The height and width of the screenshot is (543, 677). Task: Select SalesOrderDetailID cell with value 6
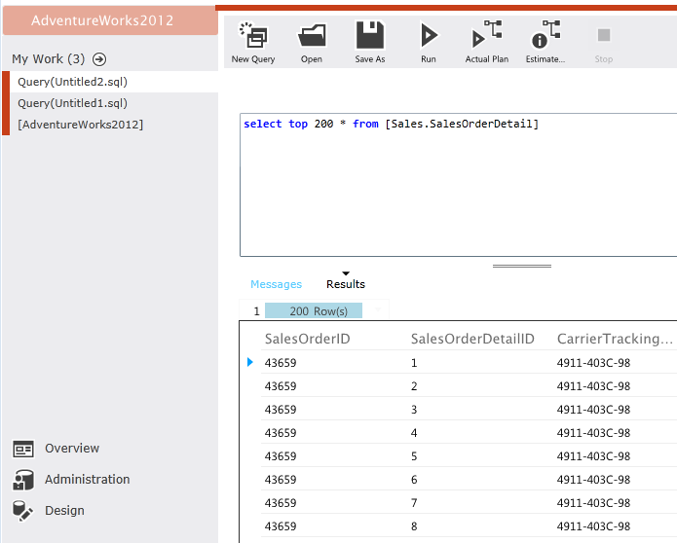pyautogui.click(x=414, y=479)
